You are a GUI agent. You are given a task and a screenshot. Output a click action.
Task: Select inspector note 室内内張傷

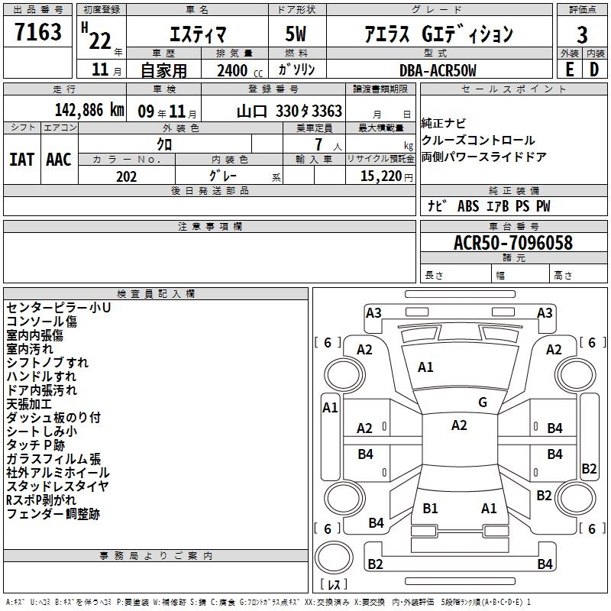point(34,335)
